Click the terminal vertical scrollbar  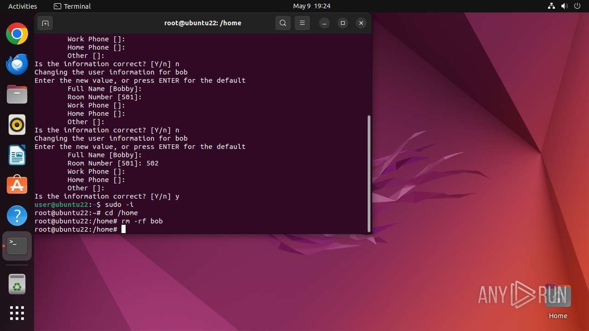tap(369, 173)
